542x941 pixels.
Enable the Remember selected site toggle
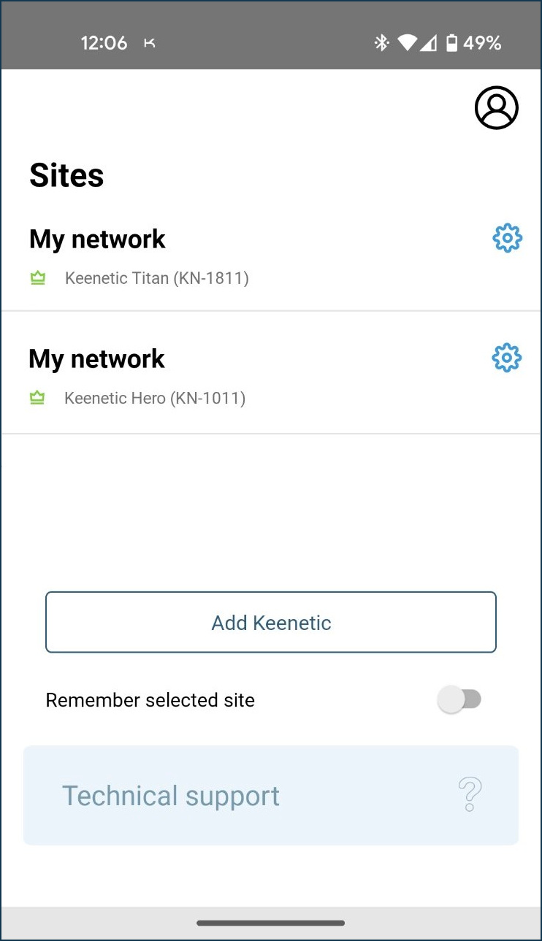[459, 699]
